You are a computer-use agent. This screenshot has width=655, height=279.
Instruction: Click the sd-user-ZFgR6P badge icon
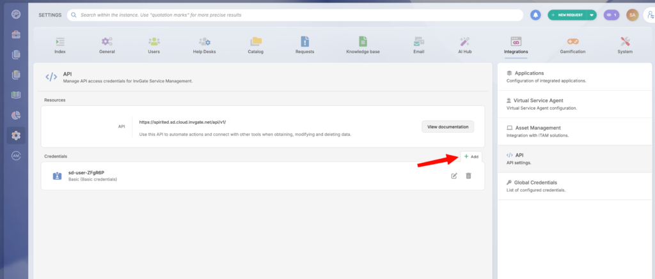[57, 176]
